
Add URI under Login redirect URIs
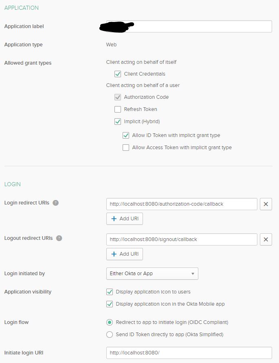(x=125, y=219)
